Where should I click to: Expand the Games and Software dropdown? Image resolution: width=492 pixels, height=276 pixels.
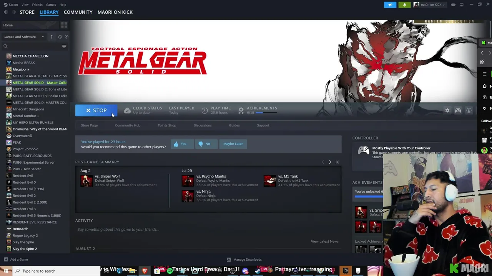click(x=24, y=37)
